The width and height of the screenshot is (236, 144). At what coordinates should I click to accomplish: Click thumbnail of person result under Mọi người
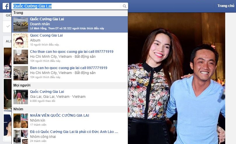tap(21, 97)
